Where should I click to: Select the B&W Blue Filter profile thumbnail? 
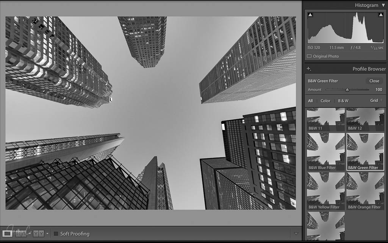(x=325, y=151)
